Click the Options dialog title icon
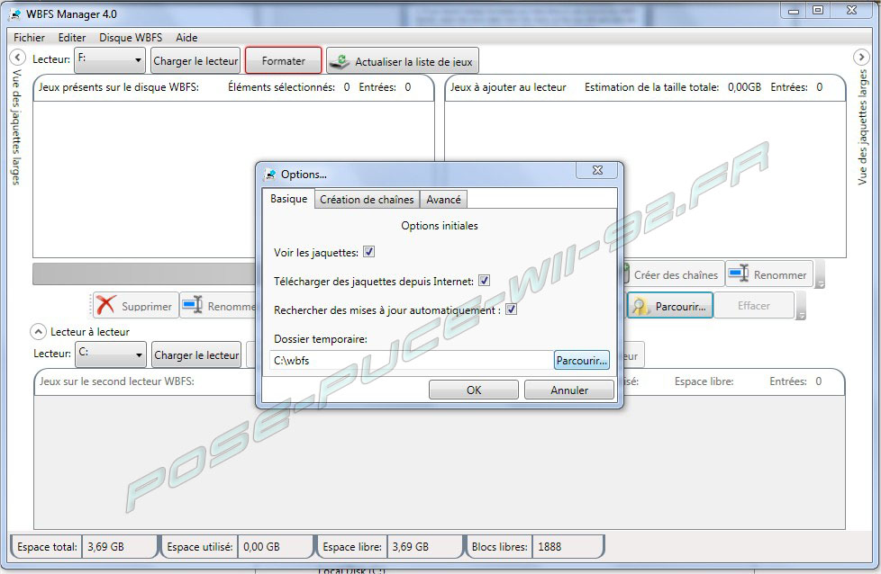Viewport: 881px width, 574px height. [270, 175]
